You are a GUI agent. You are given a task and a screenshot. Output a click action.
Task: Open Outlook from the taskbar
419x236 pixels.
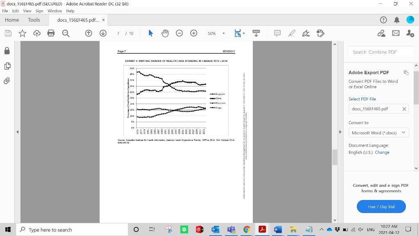point(215,229)
